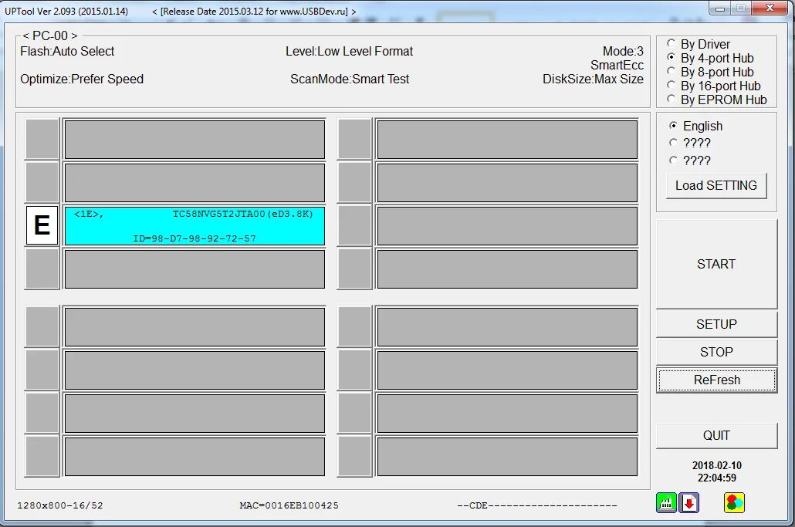This screenshot has width=795, height=527.
Task: Click the DiskSize:Max Size label
Action: pos(593,79)
